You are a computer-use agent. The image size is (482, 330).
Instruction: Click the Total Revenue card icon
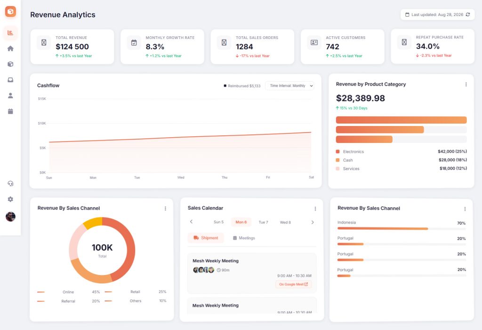[44, 42]
